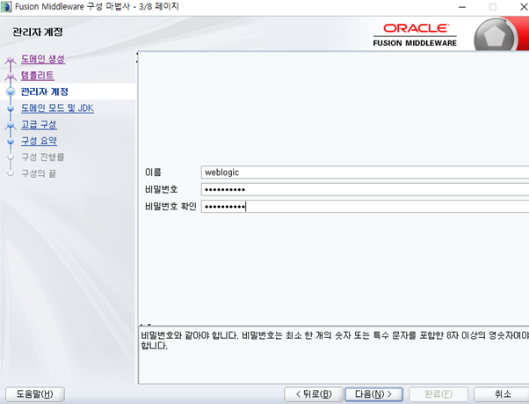529x404 pixels.
Task: Focus the 비밀번호 password field
Action: click(365, 189)
